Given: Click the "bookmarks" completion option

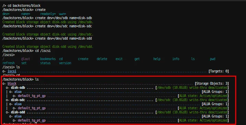Looking at the screenshot, I should tap(48, 59).
